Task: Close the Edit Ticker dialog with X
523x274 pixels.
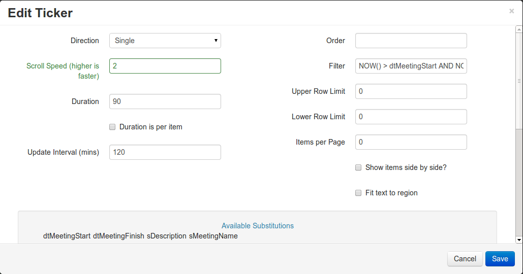Action: 511,11
